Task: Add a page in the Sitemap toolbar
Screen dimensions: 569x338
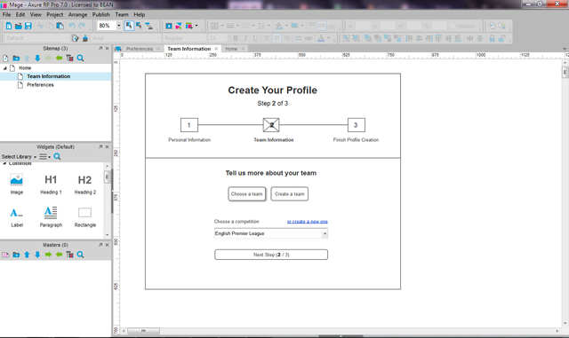Action: 5,58
